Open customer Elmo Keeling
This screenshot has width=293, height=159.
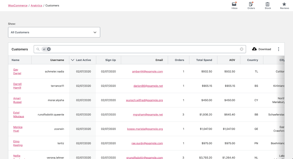[x=18, y=143]
